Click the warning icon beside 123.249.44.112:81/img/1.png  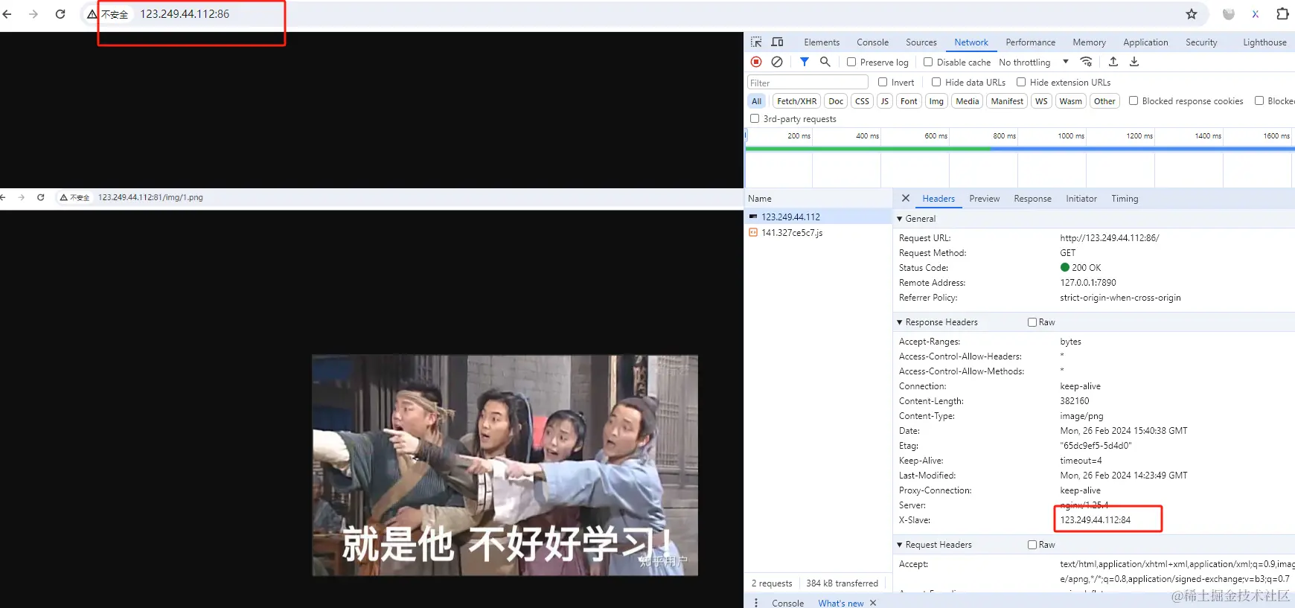coord(64,197)
